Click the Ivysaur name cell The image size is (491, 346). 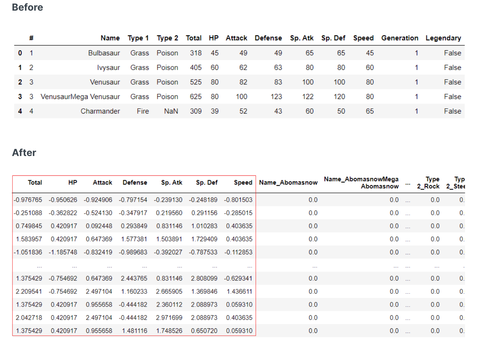coord(108,68)
